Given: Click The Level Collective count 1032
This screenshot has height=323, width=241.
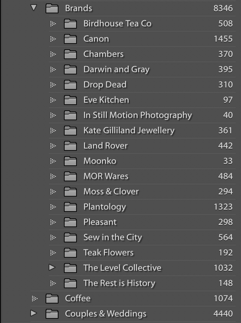Looking at the screenshot, I should [x=223, y=268].
